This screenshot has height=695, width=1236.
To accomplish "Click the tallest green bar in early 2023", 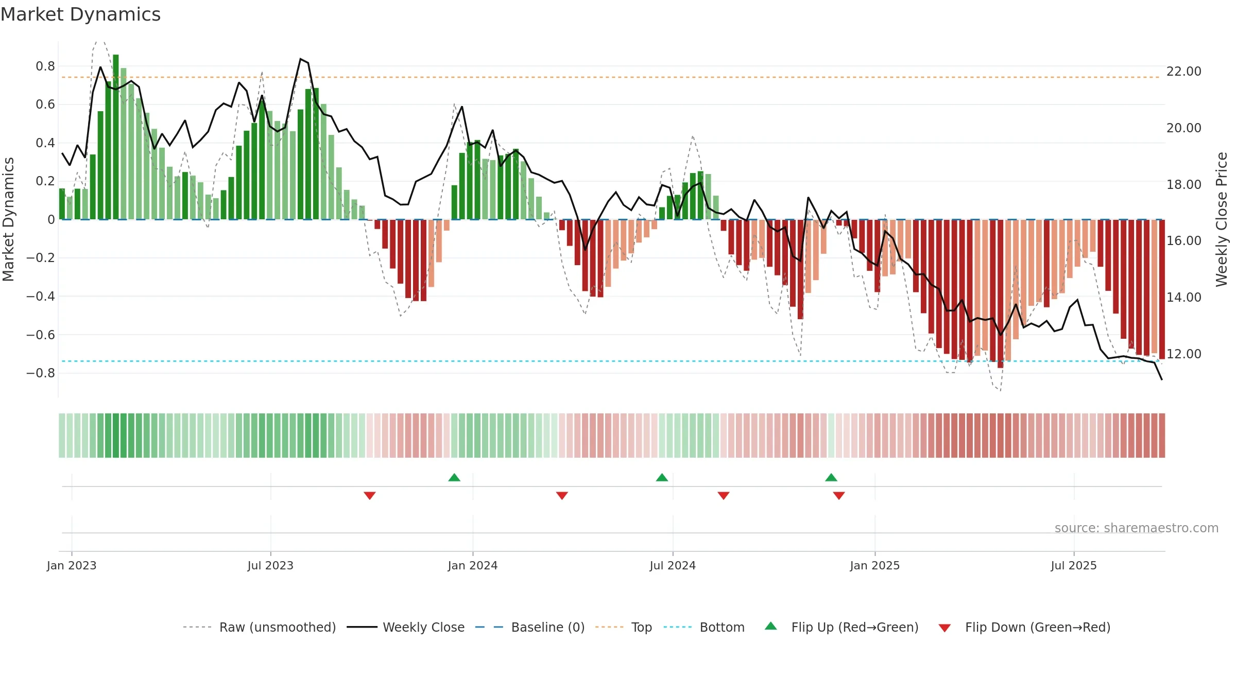I will point(116,137).
